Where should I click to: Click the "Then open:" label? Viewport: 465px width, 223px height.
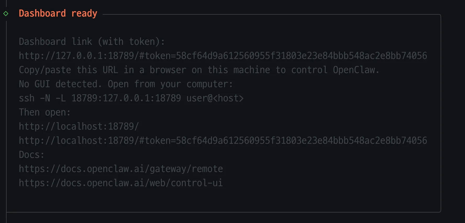tap(45, 112)
